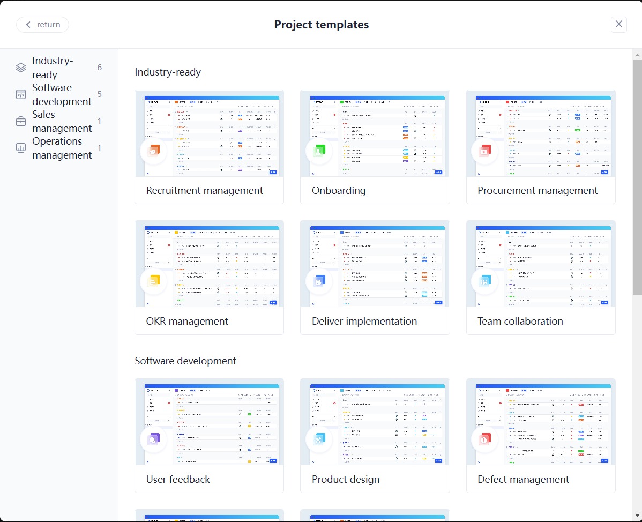Open the Procurement management template preview
This screenshot has height=522, width=642.
click(541, 133)
